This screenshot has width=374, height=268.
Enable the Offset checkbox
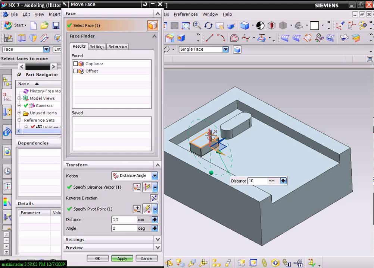[75, 71]
